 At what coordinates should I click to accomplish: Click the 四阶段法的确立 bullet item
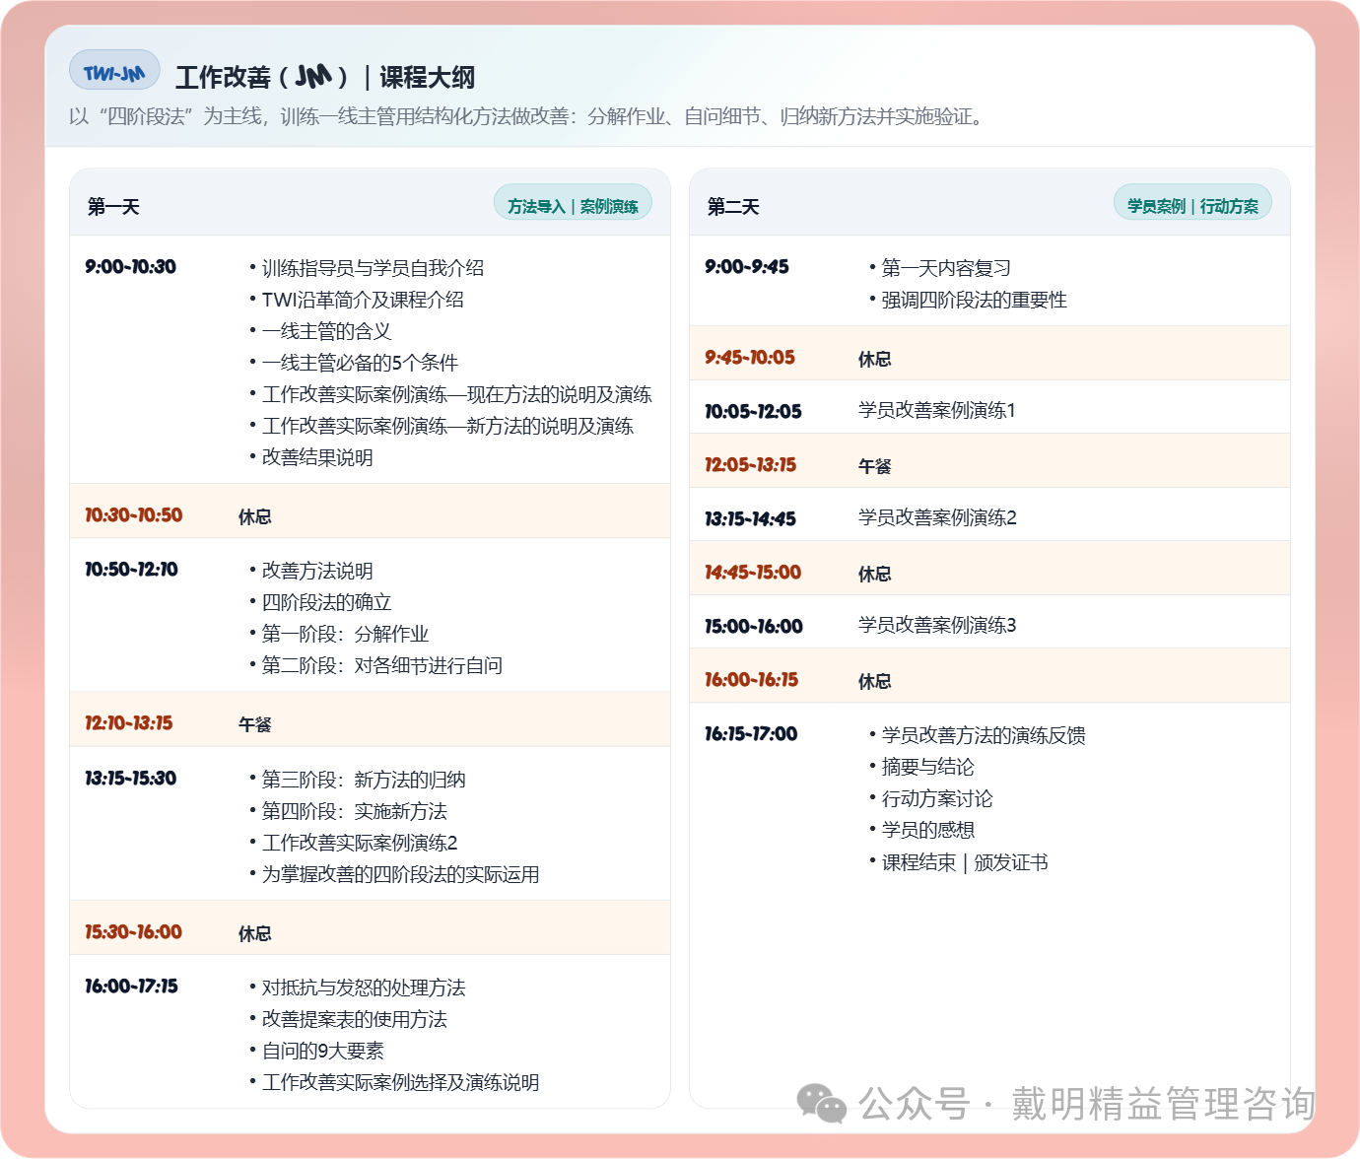[326, 602]
